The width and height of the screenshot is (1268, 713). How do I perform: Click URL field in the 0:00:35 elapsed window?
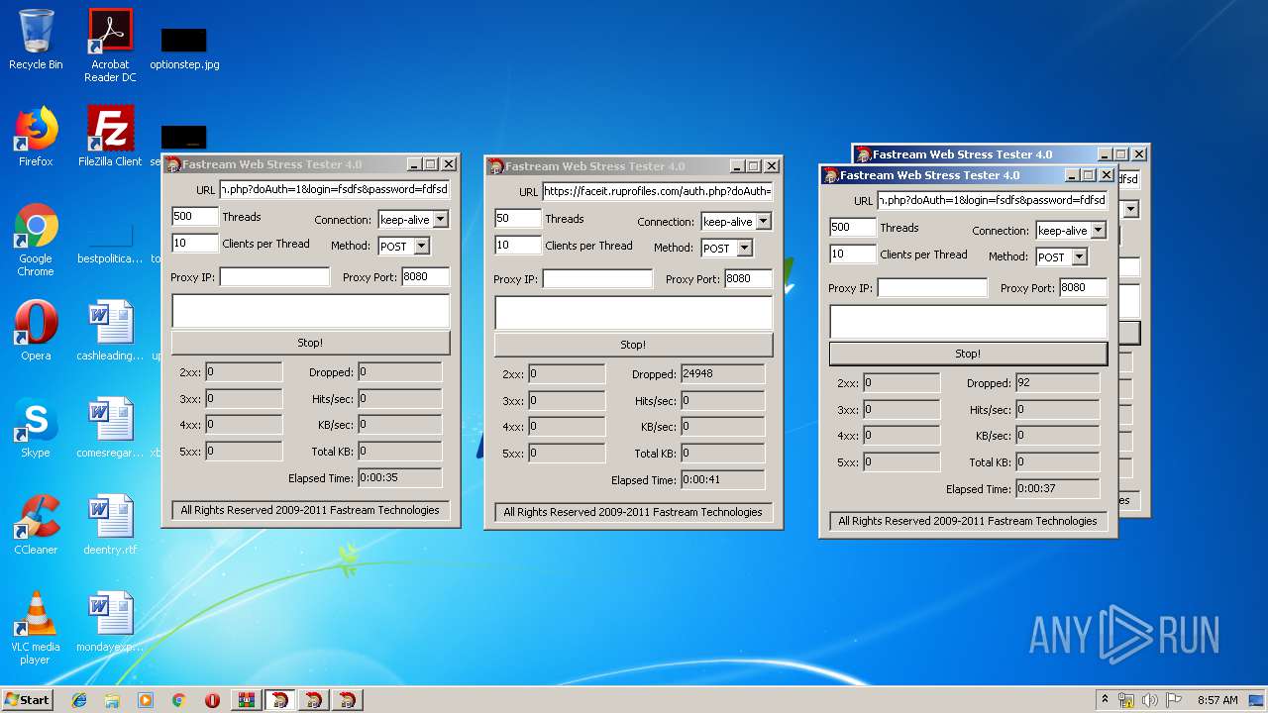click(335, 189)
